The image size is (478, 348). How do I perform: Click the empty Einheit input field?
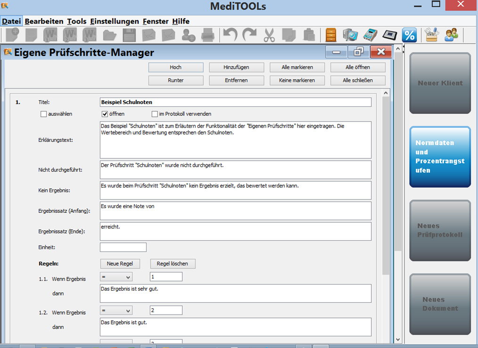coord(123,247)
